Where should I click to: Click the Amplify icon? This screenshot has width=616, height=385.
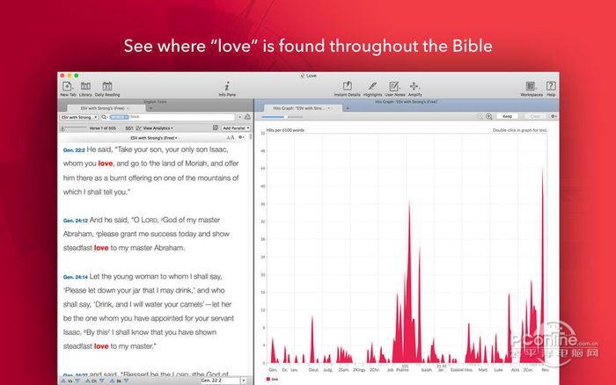coord(414,86)
